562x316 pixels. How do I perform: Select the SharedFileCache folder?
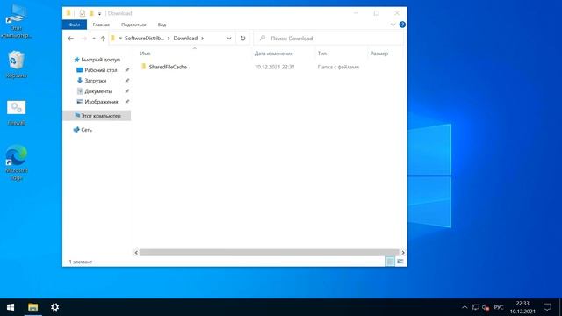[x=168, y=67]
